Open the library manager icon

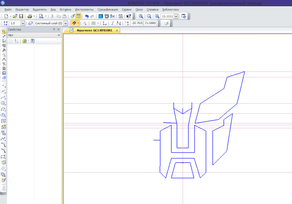[x=101, y=16]
